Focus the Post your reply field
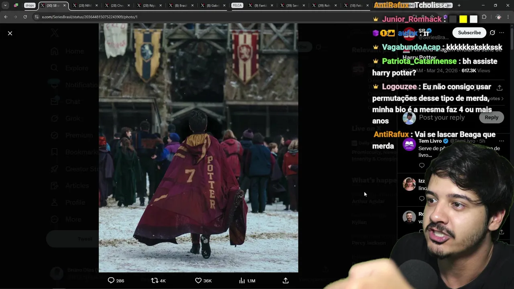Screen dimensions: 514x289 click(442, 117)
